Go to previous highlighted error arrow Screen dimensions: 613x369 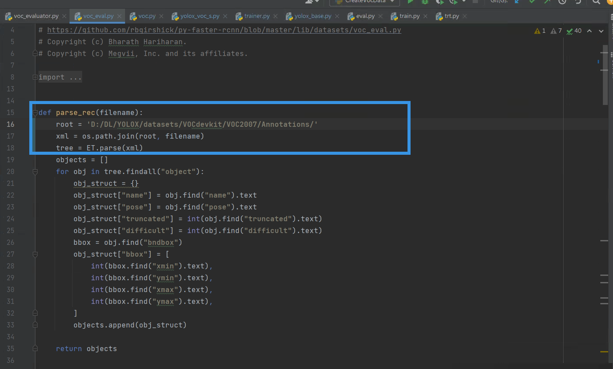[x=589, y=31]
